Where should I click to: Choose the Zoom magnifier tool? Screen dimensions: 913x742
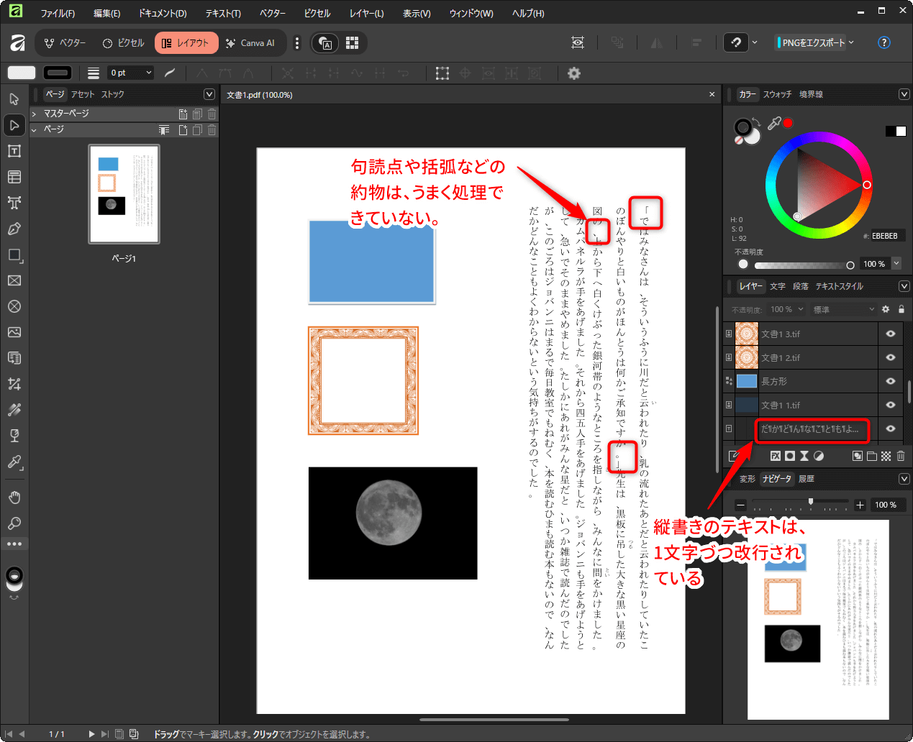pyautogui.click(x=14, y=523)
